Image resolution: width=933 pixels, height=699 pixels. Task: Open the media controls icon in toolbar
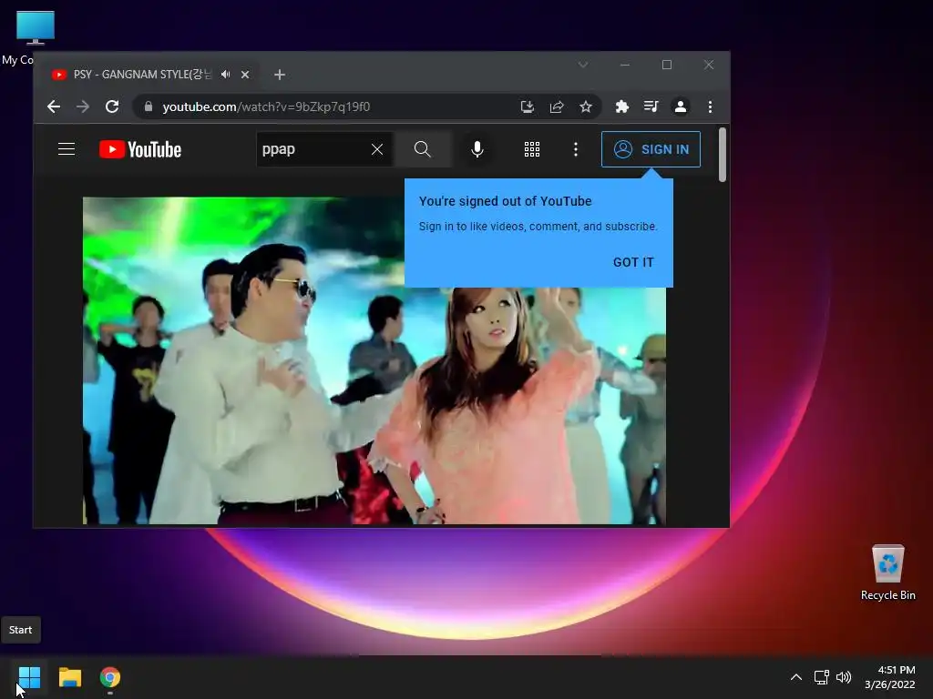(x=651, y=106)
